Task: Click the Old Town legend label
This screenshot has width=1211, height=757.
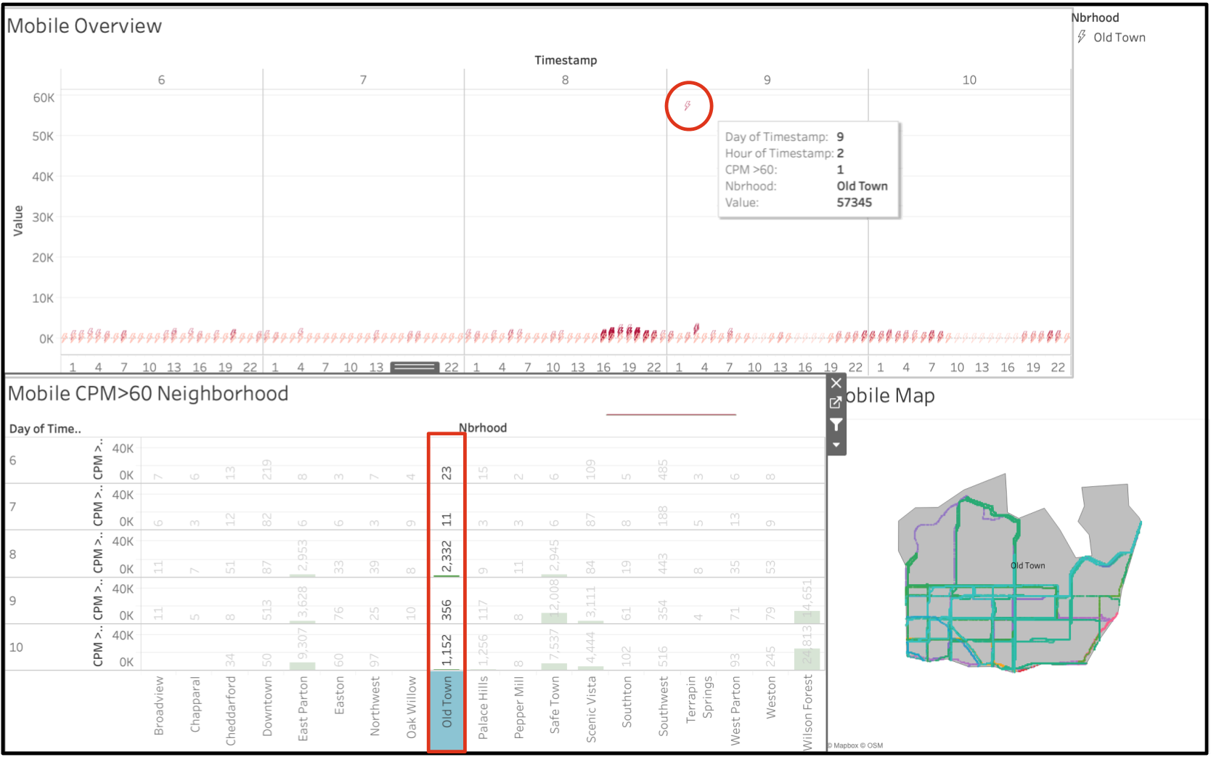Action: [1120, 38]
